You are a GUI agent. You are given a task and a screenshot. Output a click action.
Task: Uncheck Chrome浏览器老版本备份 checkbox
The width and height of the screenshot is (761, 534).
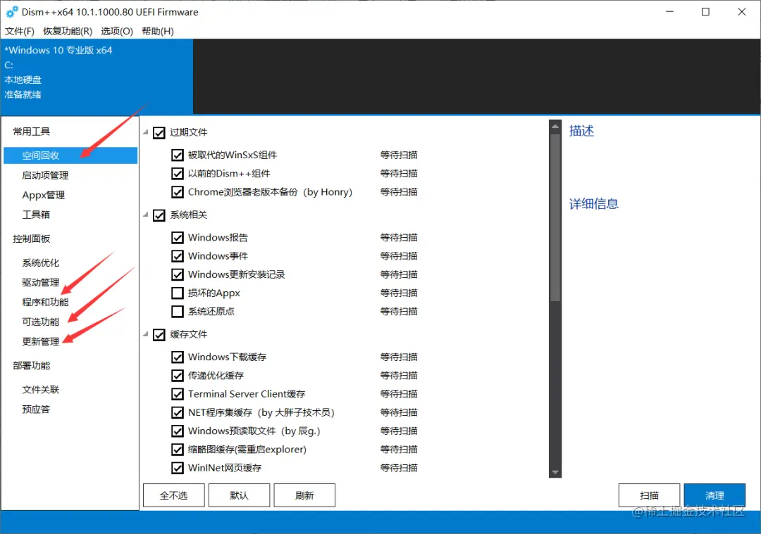178,192
